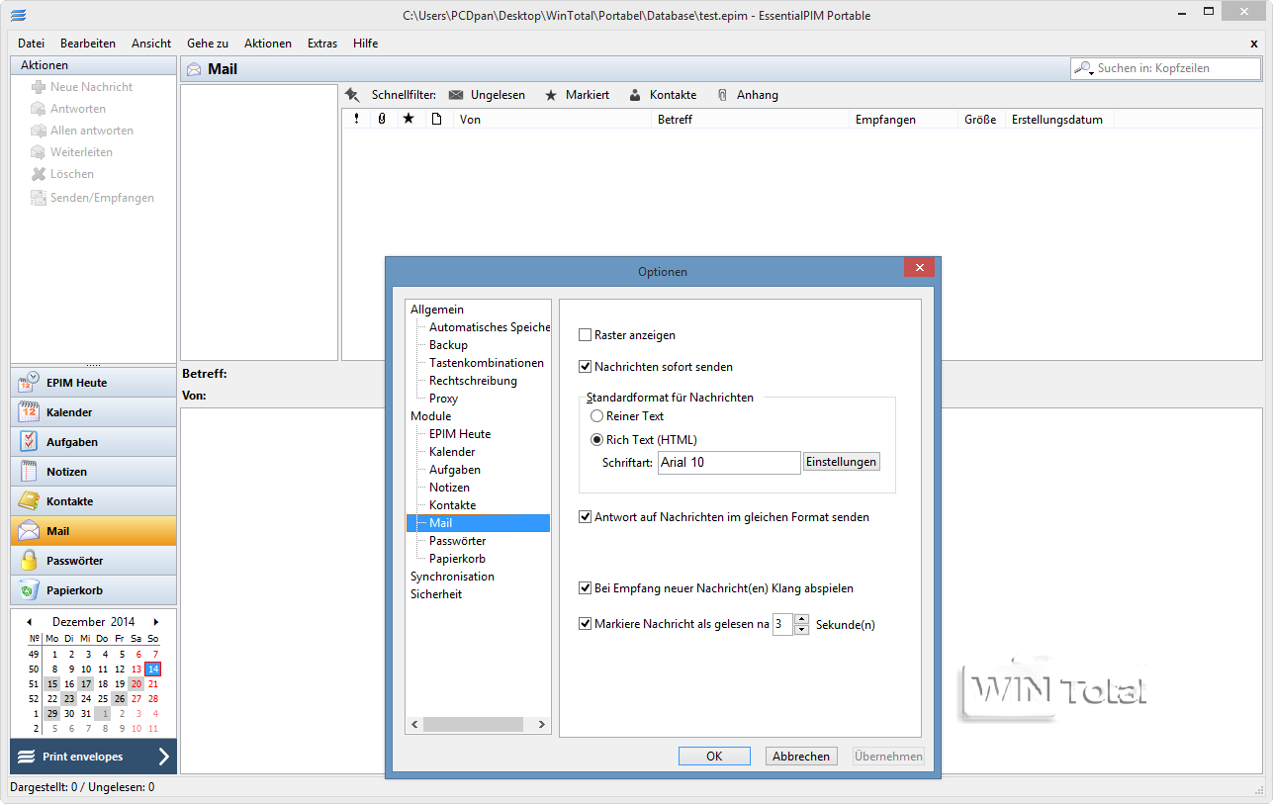The width and height of the screenshot is (1273, 804).
Task: Select Synchronisation in options tree
Action: click(452, 577)
